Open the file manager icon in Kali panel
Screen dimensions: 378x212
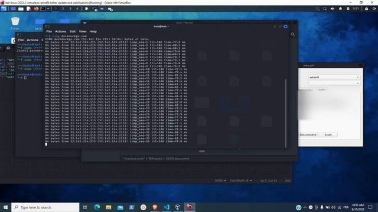(x=21, y=9)
